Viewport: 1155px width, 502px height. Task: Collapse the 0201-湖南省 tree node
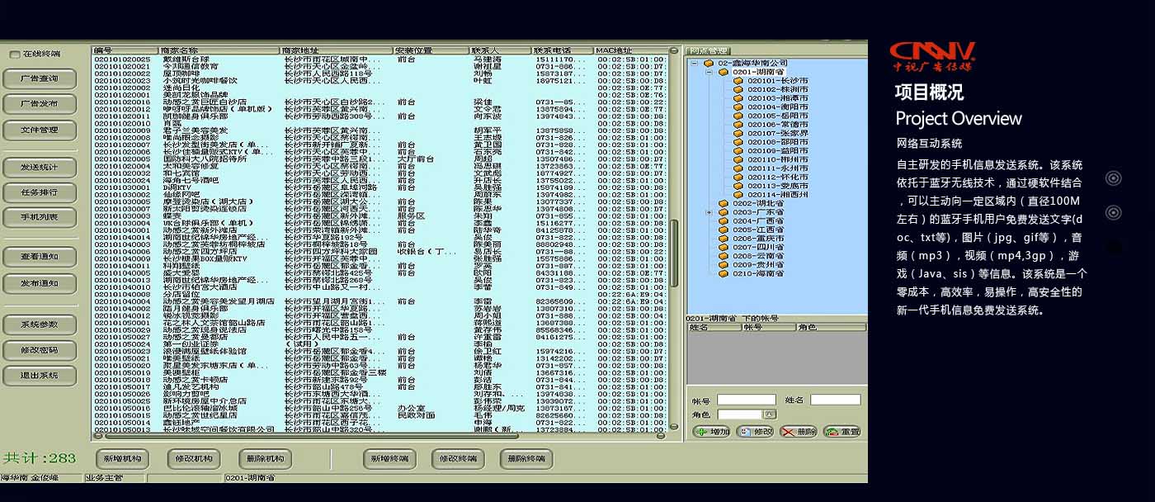click(x=708, y=73)
